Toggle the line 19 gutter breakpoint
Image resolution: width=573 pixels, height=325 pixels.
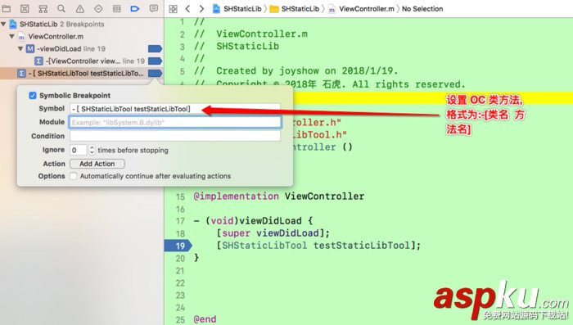click(x=178, y=246)
